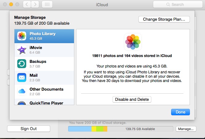The image size is (205, 139).
Task: Click the Manage Storage heading
Action: 30,17
